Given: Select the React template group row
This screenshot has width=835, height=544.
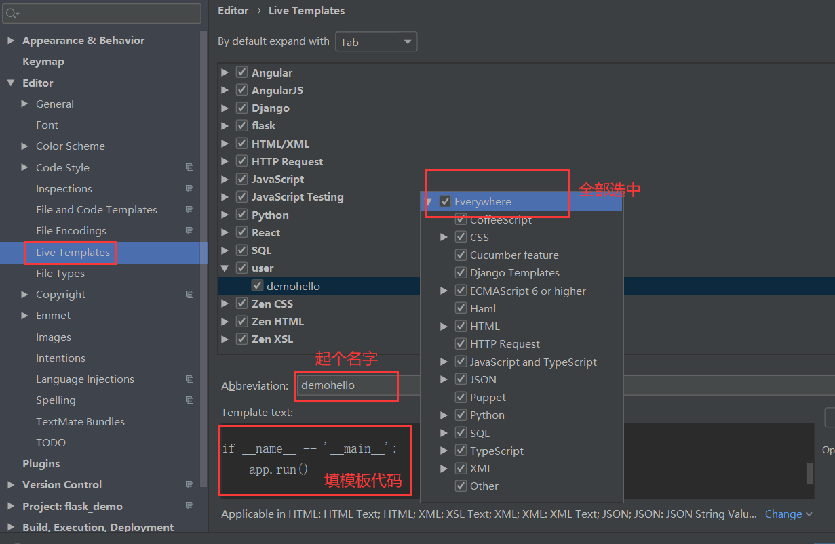Looking at the screenshot, I should (x=266, y=232).
